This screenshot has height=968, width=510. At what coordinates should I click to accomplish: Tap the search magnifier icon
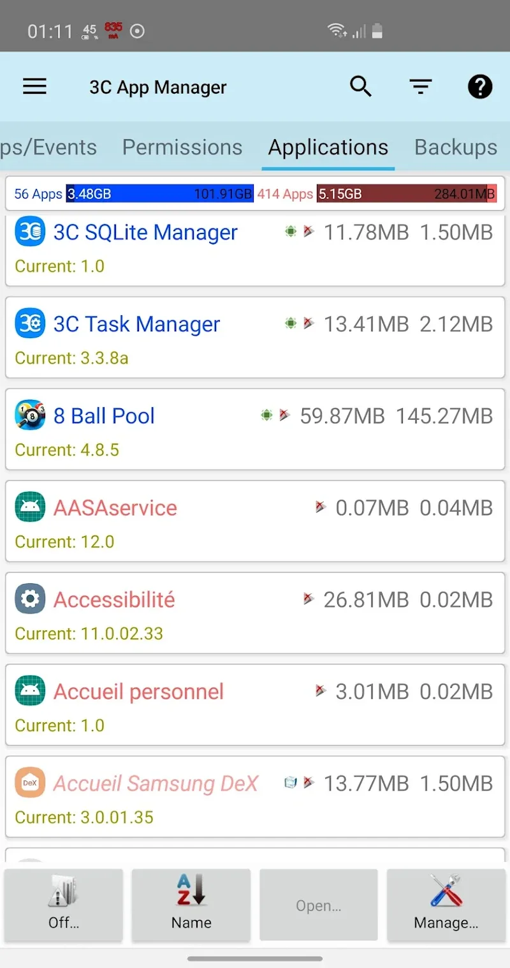tap(361, 86)
